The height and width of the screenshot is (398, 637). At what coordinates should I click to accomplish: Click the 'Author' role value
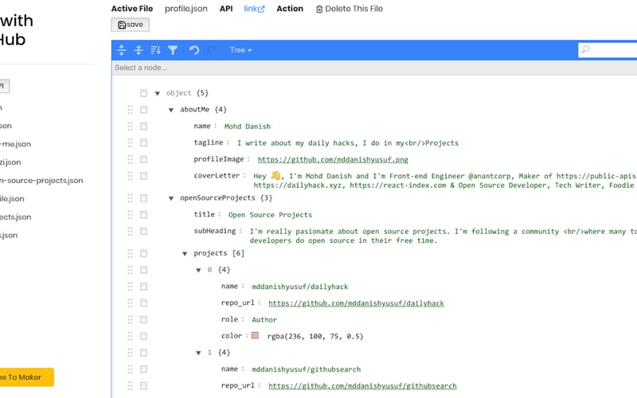click(x=264, y=320)
